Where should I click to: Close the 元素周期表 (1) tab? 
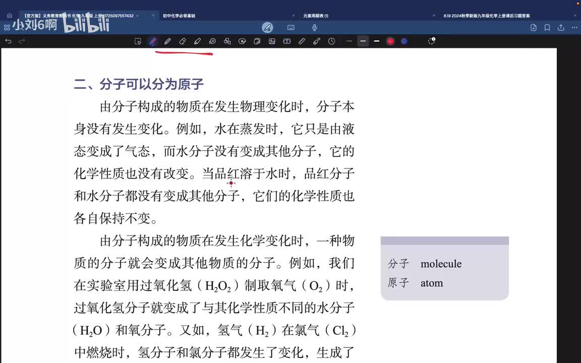click(434, 16)
